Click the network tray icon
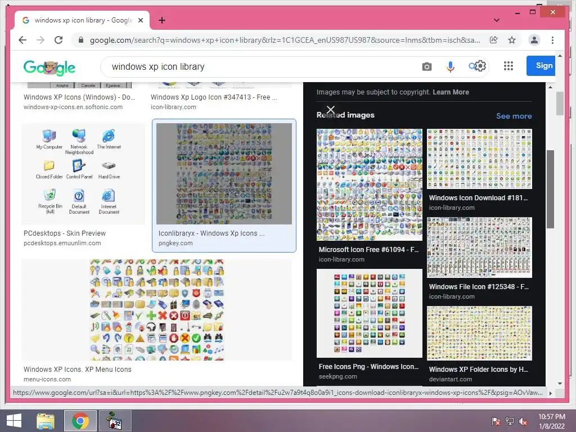Screen dimensions: 576x432 point(510,421)
